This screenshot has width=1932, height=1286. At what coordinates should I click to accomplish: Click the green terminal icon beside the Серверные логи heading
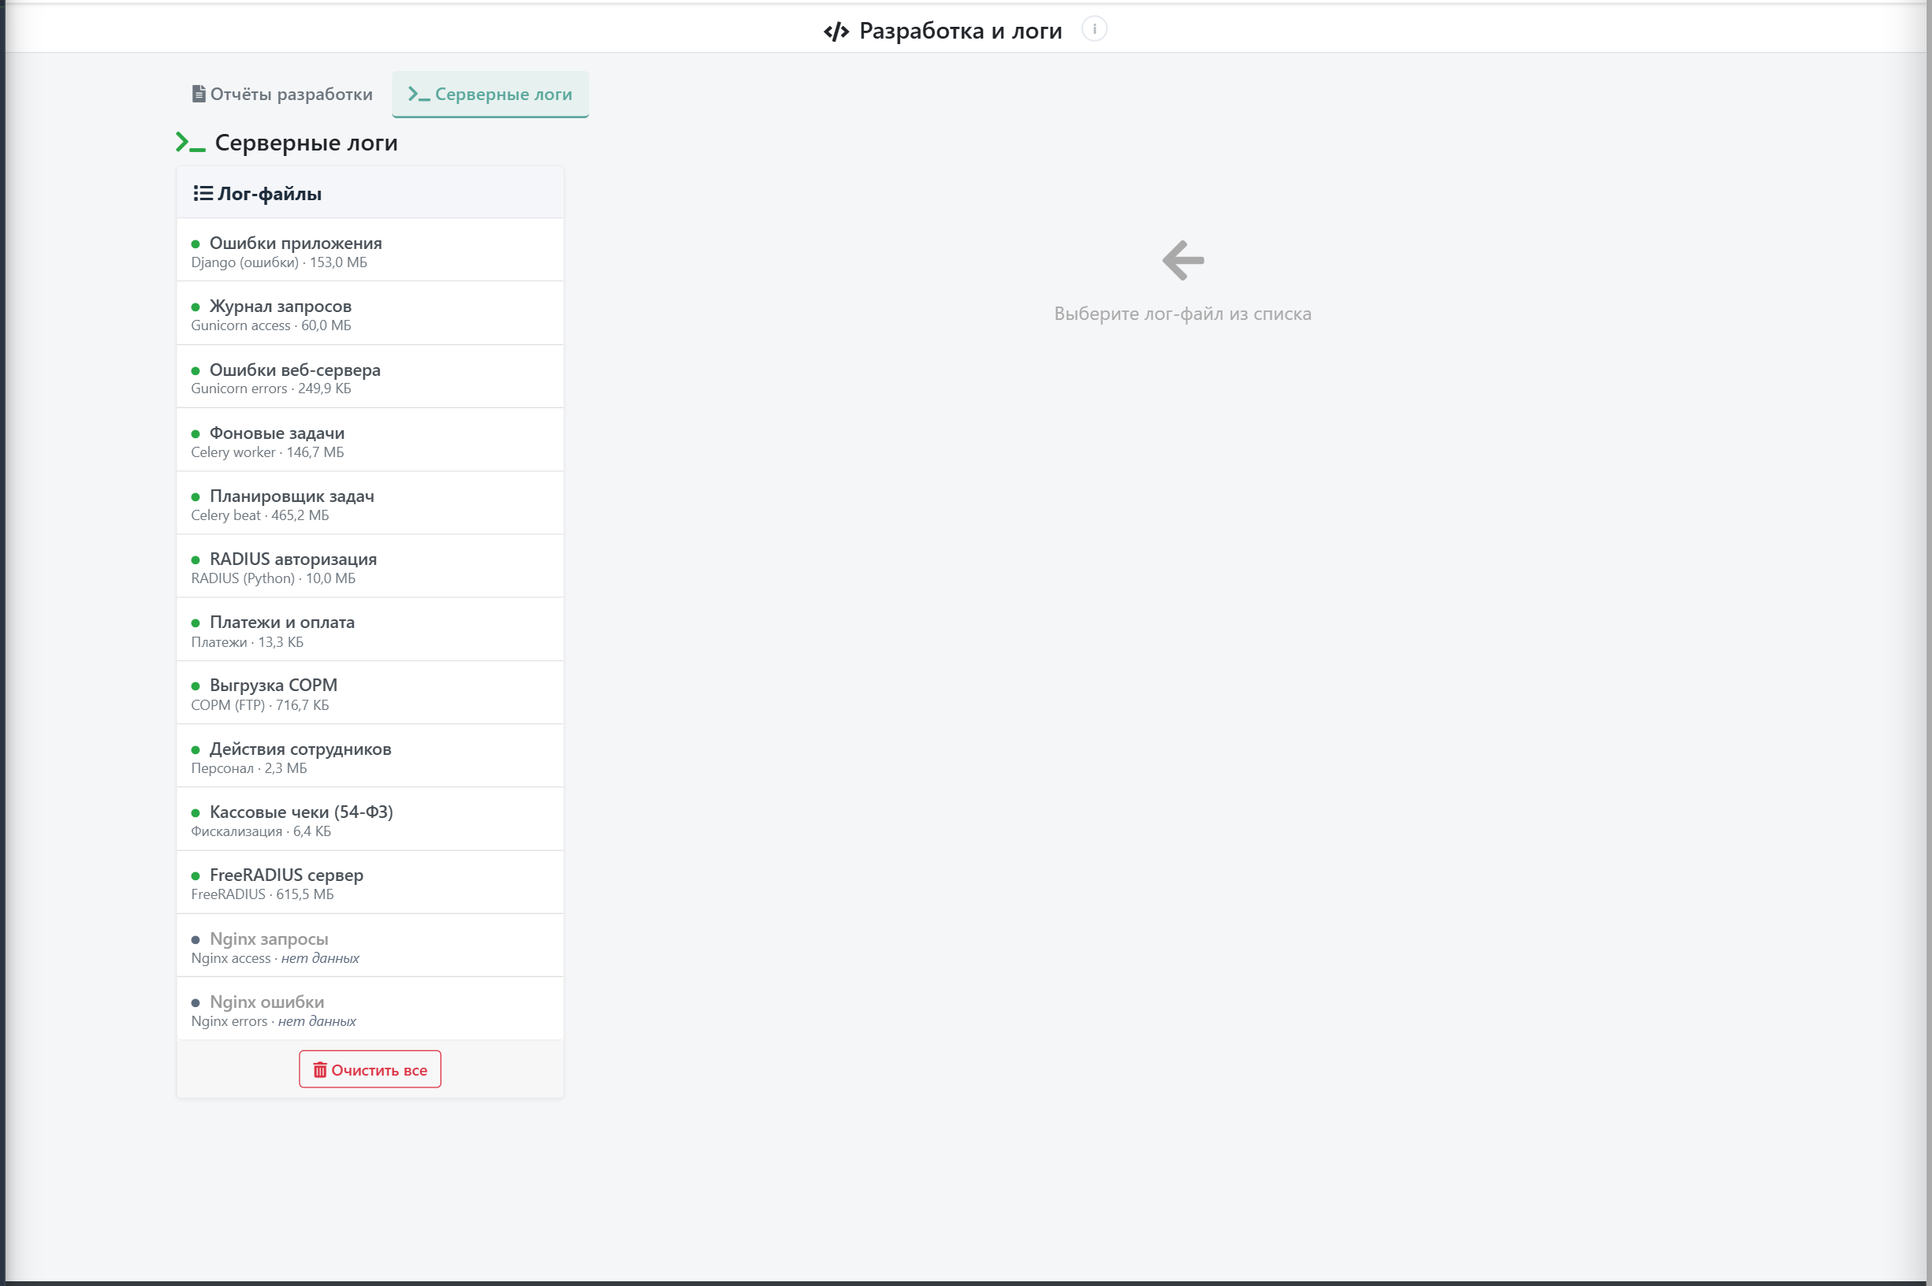point(190,143)
